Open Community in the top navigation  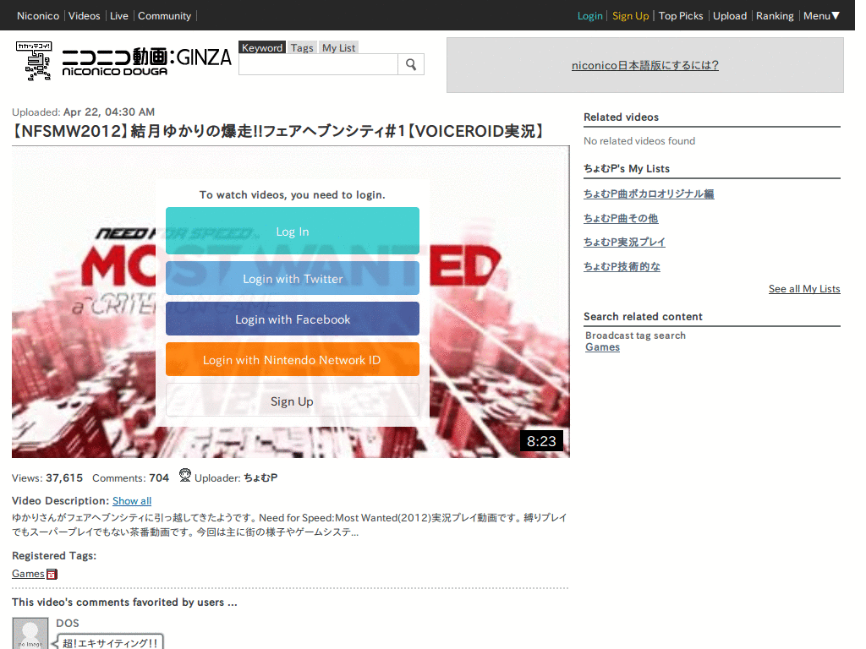(x=165, y=16)
